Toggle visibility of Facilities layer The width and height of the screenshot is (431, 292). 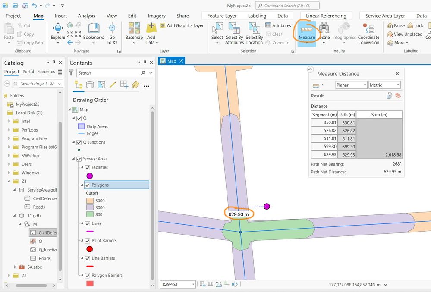tap(88, 167)
